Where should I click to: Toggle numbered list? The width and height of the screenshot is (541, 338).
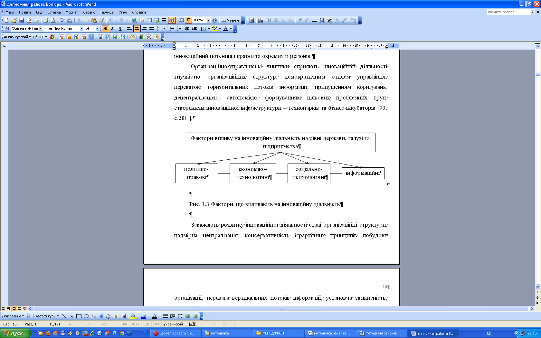172,29
